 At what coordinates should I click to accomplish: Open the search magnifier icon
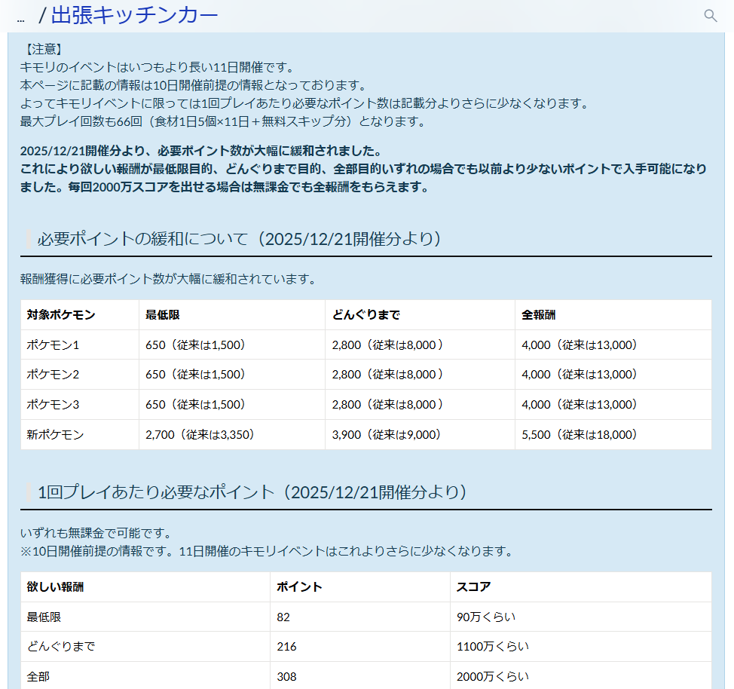click(709, 14)
